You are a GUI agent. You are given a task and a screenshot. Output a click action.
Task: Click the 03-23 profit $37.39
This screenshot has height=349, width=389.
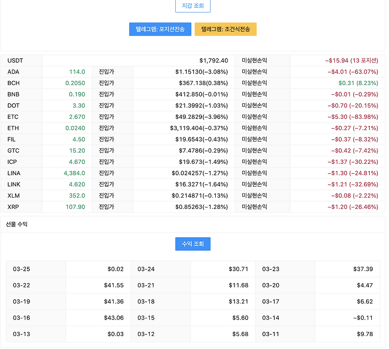coord(363,269)
